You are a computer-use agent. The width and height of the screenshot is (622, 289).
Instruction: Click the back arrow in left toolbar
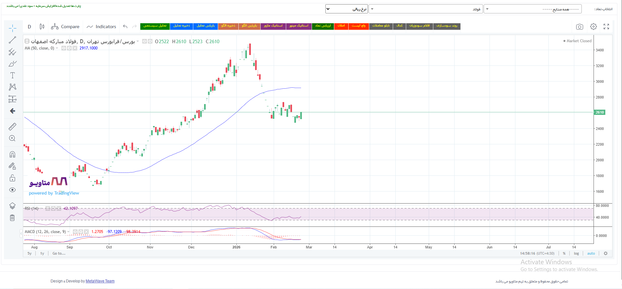click(x=12, y=111)
